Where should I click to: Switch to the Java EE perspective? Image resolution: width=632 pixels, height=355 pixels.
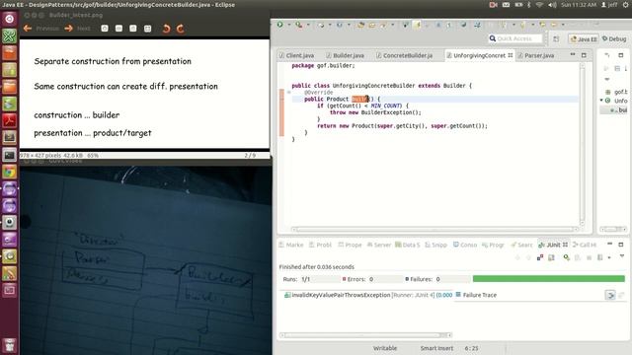click(x=584, y=39)
